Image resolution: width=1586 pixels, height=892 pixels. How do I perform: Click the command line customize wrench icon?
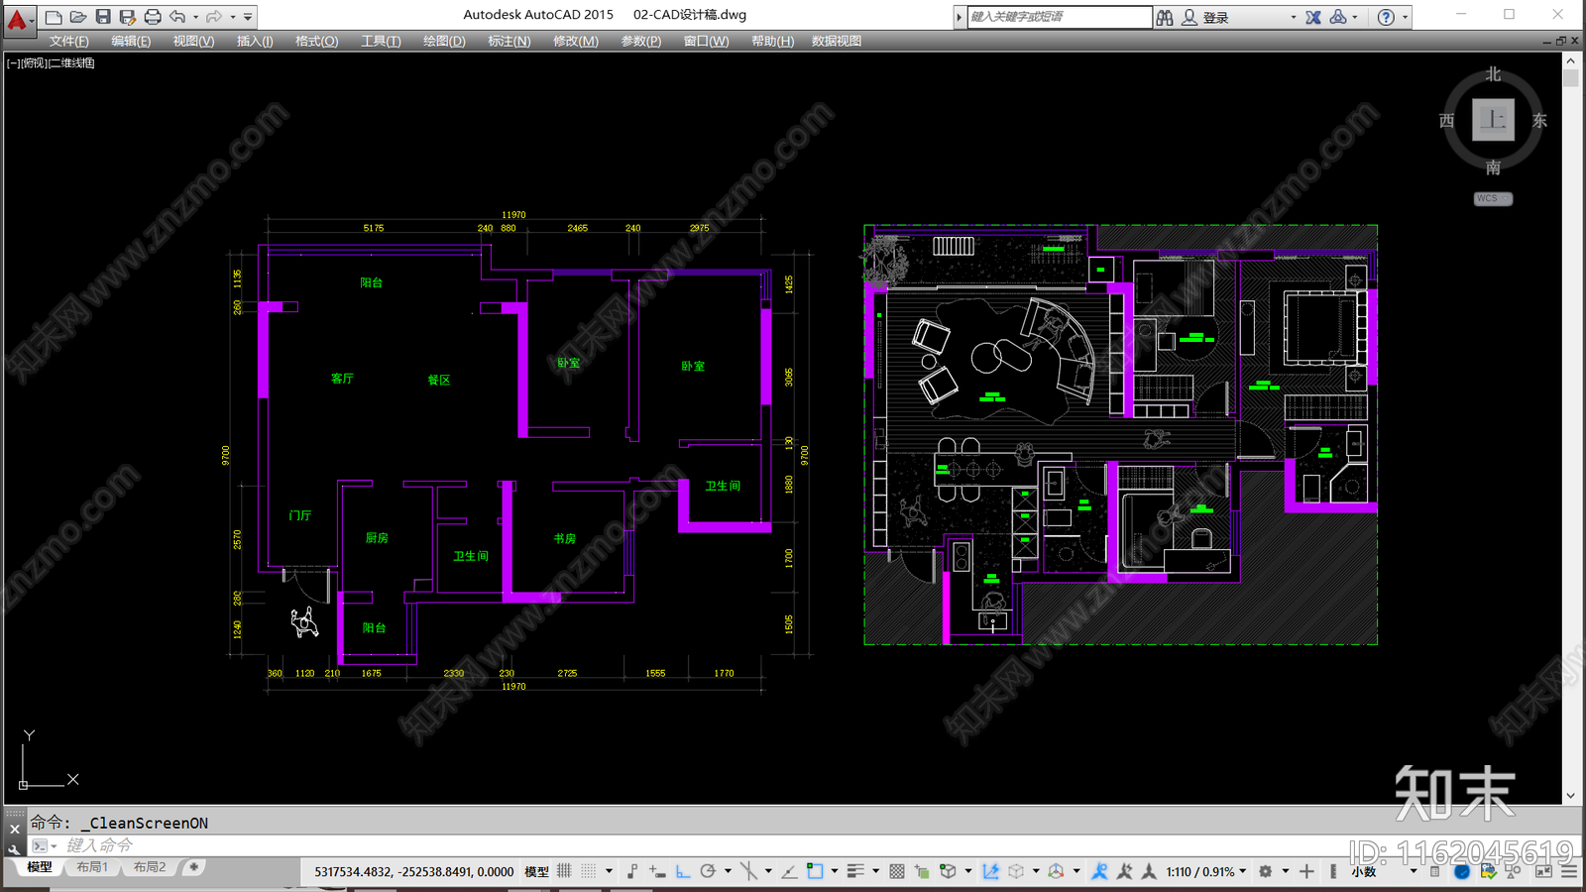point(14,848)
